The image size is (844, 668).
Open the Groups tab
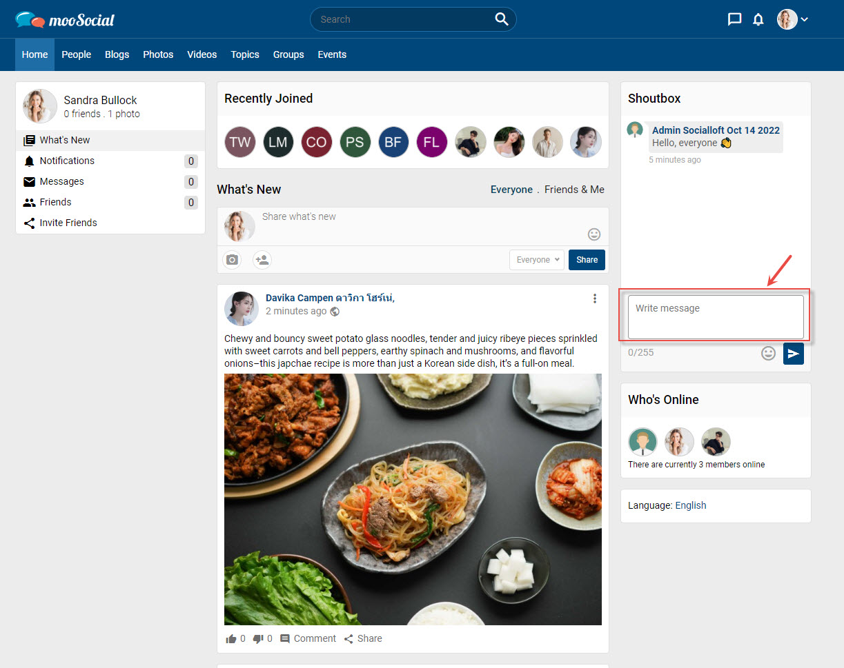point(288,54)
